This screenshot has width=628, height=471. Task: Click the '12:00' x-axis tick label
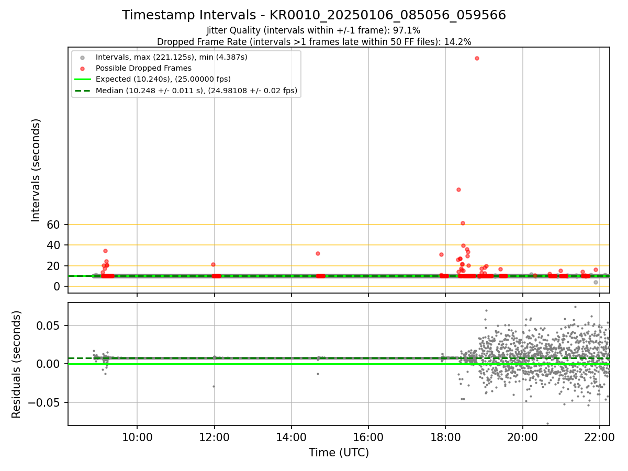click(x=214, y=437)
